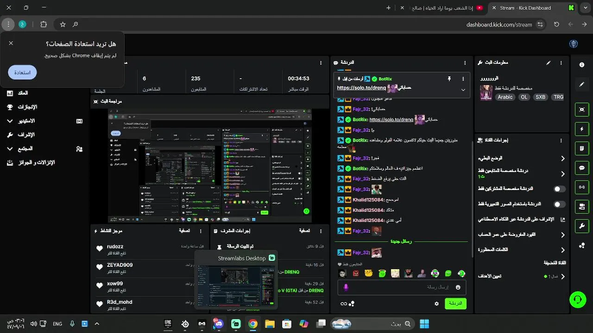Expand the pinned BotRix message chevron
593x333 pixels.
click(x=463, y=90)
